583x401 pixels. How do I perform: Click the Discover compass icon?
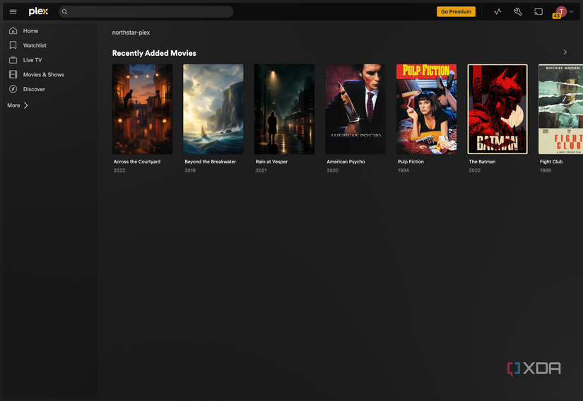tap(13, 89)
